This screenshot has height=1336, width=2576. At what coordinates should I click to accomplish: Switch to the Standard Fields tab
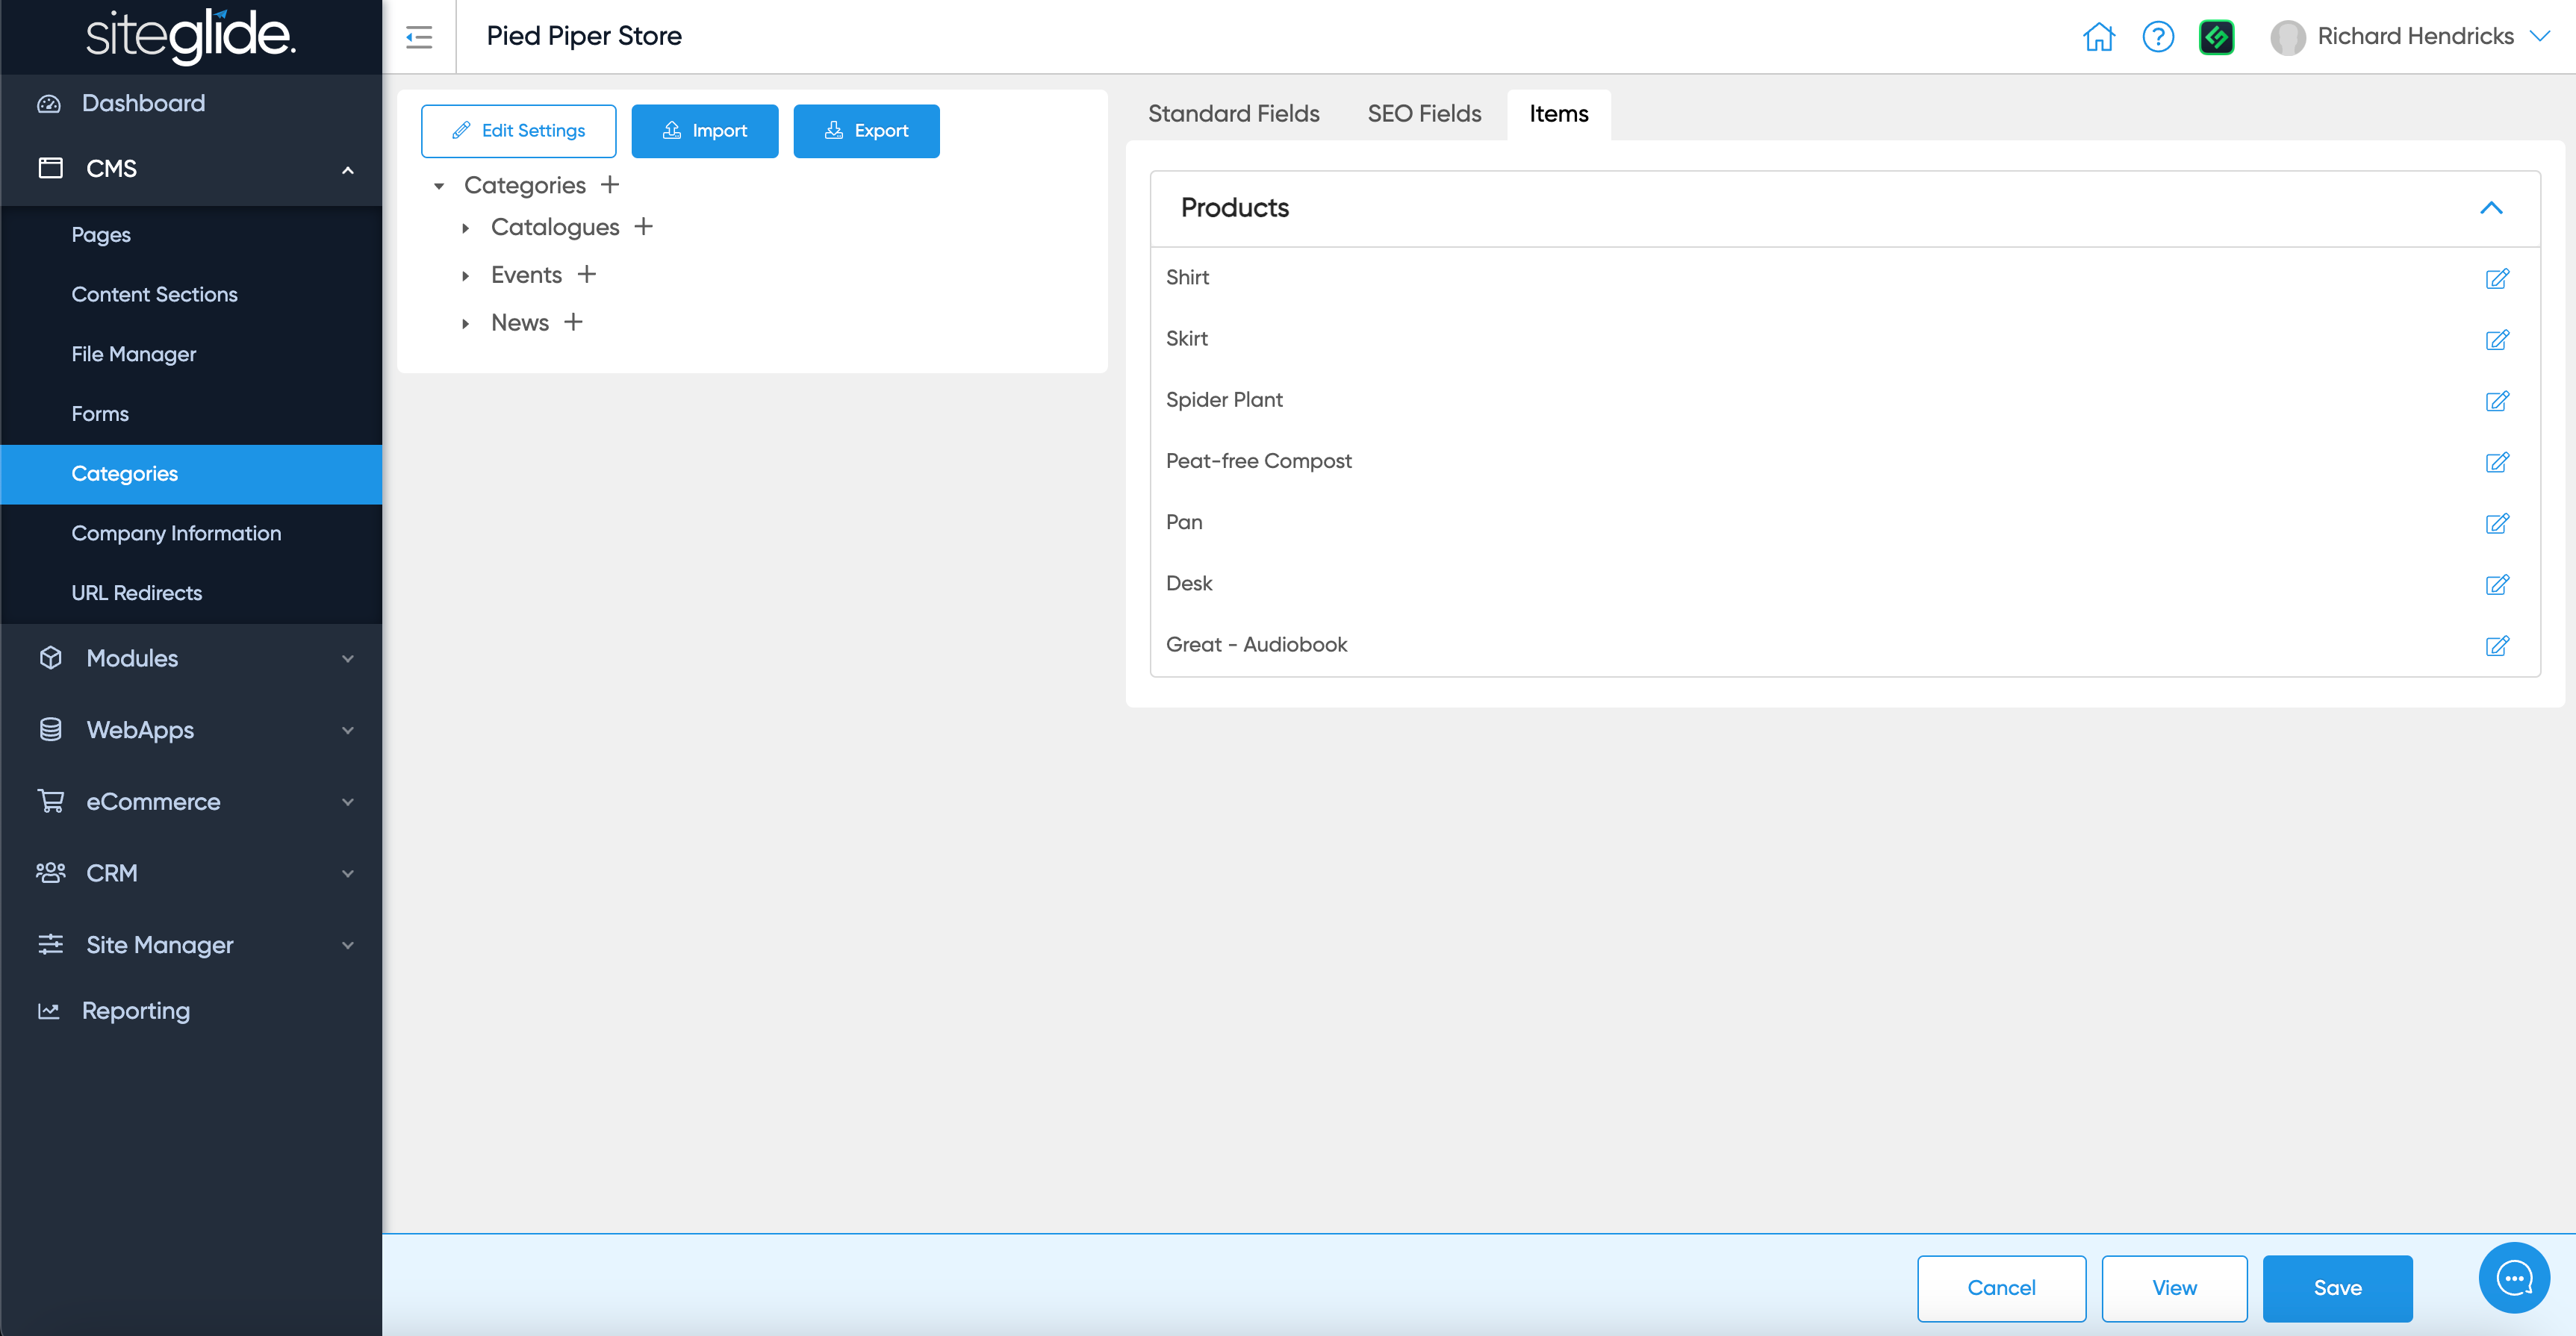coord(1233,114)
